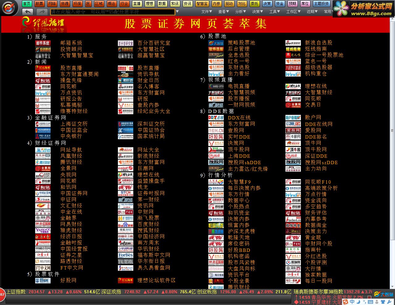395x305 pixels.
Task: Open the 查看 dropdown menu
Action: click(224, 12)
